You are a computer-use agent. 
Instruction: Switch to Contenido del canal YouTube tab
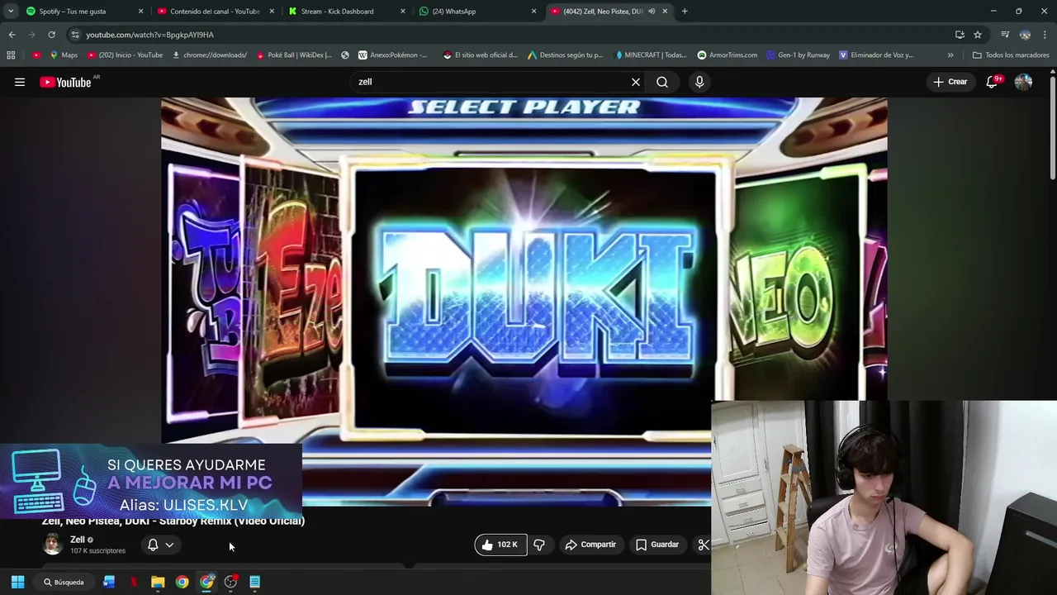tap(215, 12)
